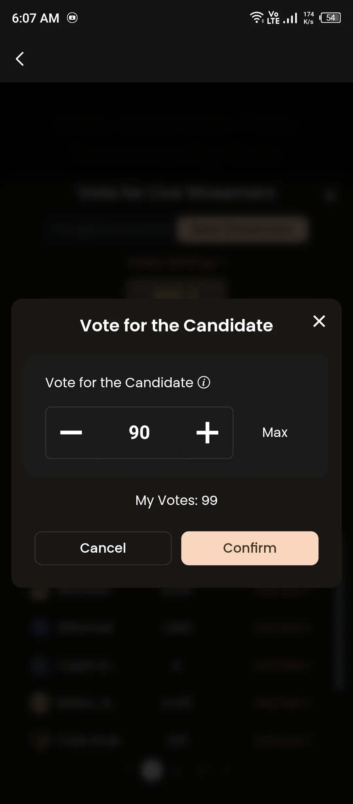
Task: Tap the Wi-Fi status icon
Action: tap(257, 18)
